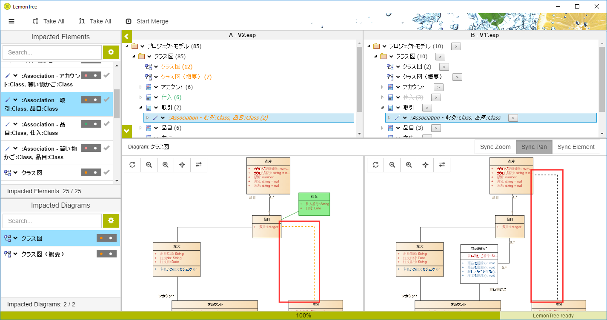
Task: Swap layout icon in diagram A toolbar
Action: coord(199,165)
